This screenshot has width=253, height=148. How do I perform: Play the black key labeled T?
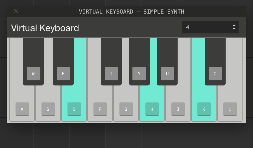click(x=111, y=61)
